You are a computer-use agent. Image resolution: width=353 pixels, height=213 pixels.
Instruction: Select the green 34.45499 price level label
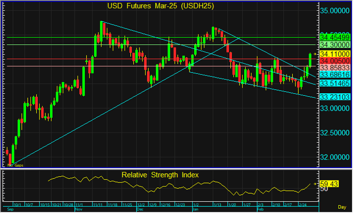click(335, 37)
